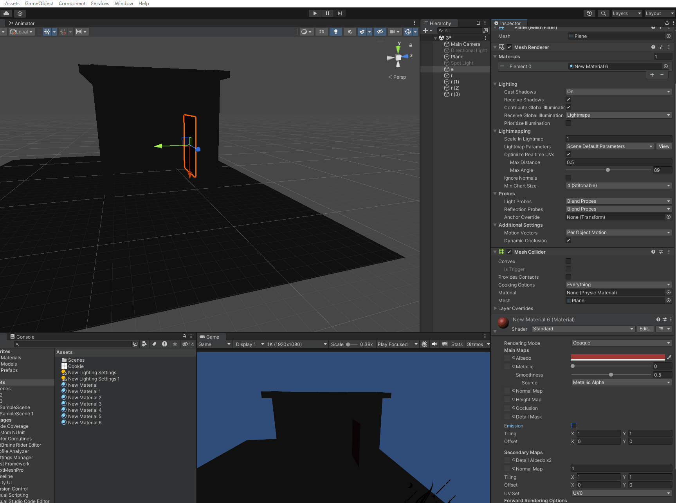Viewport: 676px width, 503px height.
Task: Open Cooking Options dropdown
Action: pos(619,285)
